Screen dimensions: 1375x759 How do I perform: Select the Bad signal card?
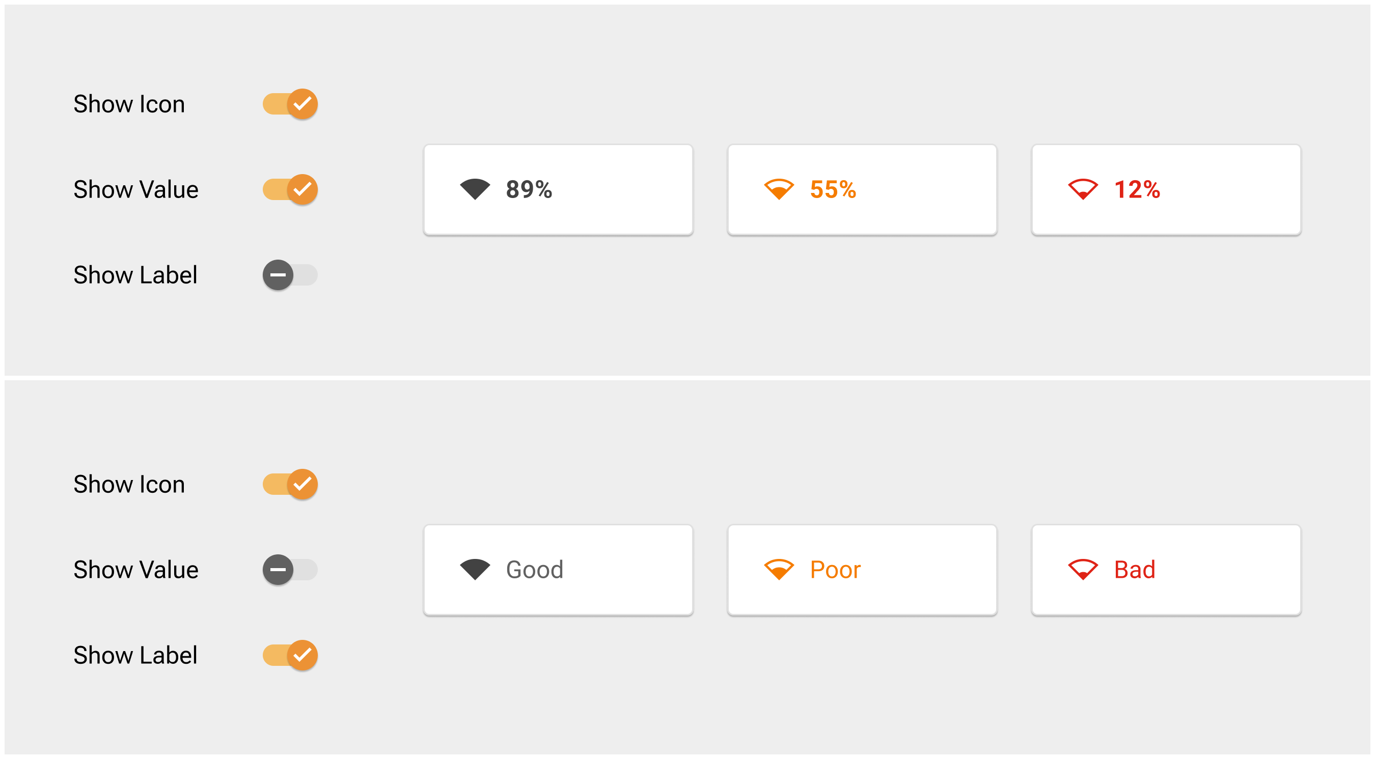tap(1166, 569)
